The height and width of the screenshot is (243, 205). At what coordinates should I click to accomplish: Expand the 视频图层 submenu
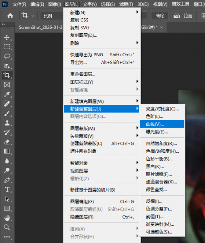(x=102, y=171)
